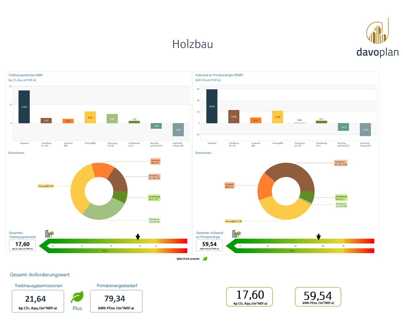
Task: Click black arrow marker on Treibhauspotenzial scale
Action: (138, 237)
